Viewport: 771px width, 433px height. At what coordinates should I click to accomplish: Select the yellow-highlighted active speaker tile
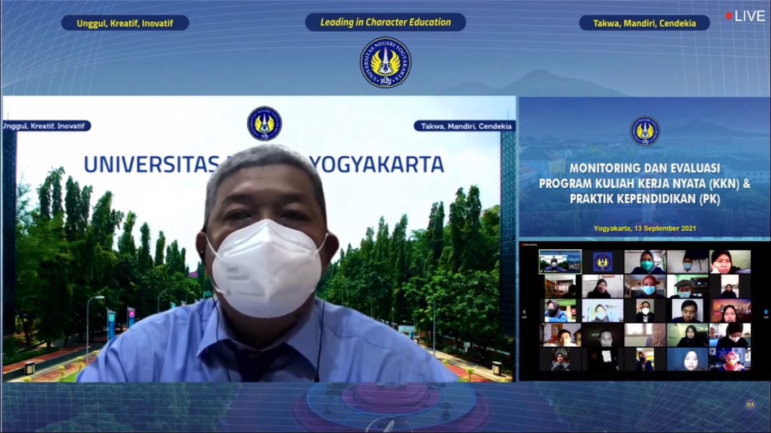click(560, 262)
